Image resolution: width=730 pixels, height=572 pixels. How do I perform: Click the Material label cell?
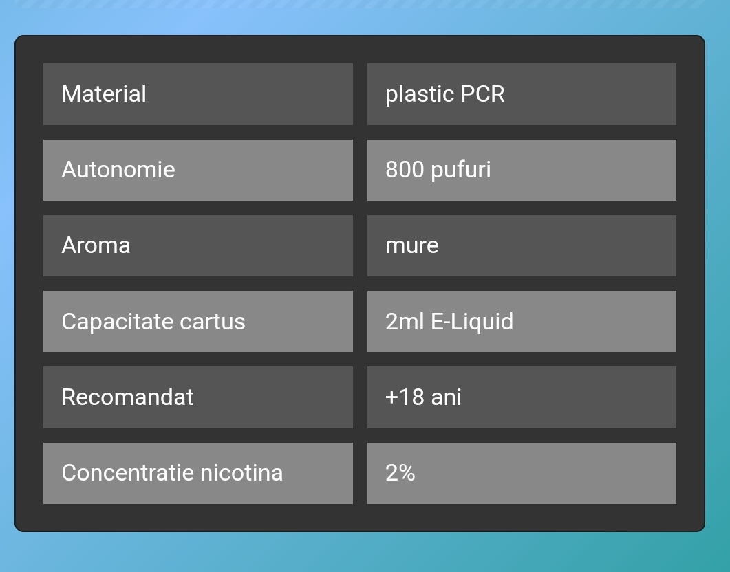(198, 94)
